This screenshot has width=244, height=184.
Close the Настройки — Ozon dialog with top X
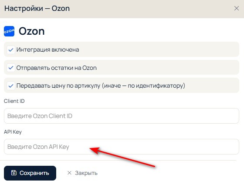click(237, 8)
